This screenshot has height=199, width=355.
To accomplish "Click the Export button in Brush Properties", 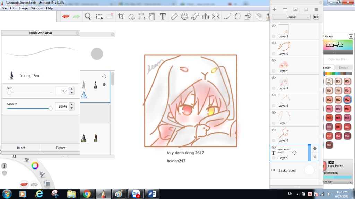I will click(x=60, y=148).
